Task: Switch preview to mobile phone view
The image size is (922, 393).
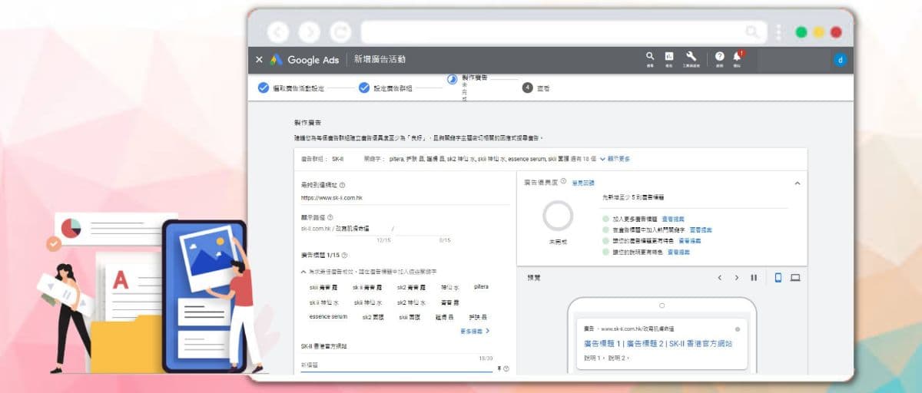Action: tap(778, 278)
